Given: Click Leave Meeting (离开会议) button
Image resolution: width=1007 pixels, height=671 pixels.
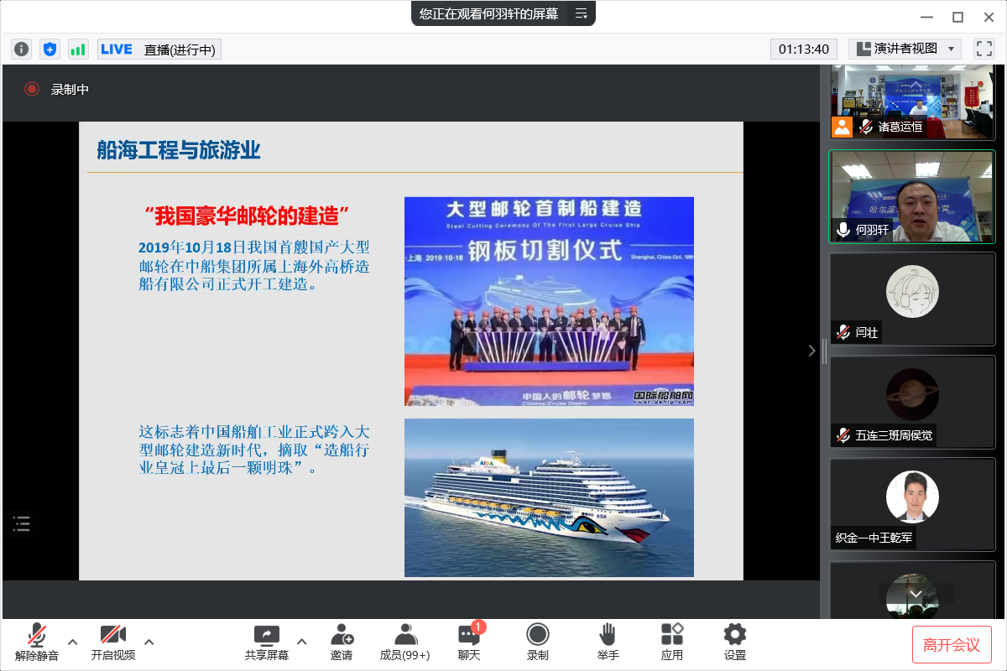Looking at the screenshot, I should (x=952, y=644).
